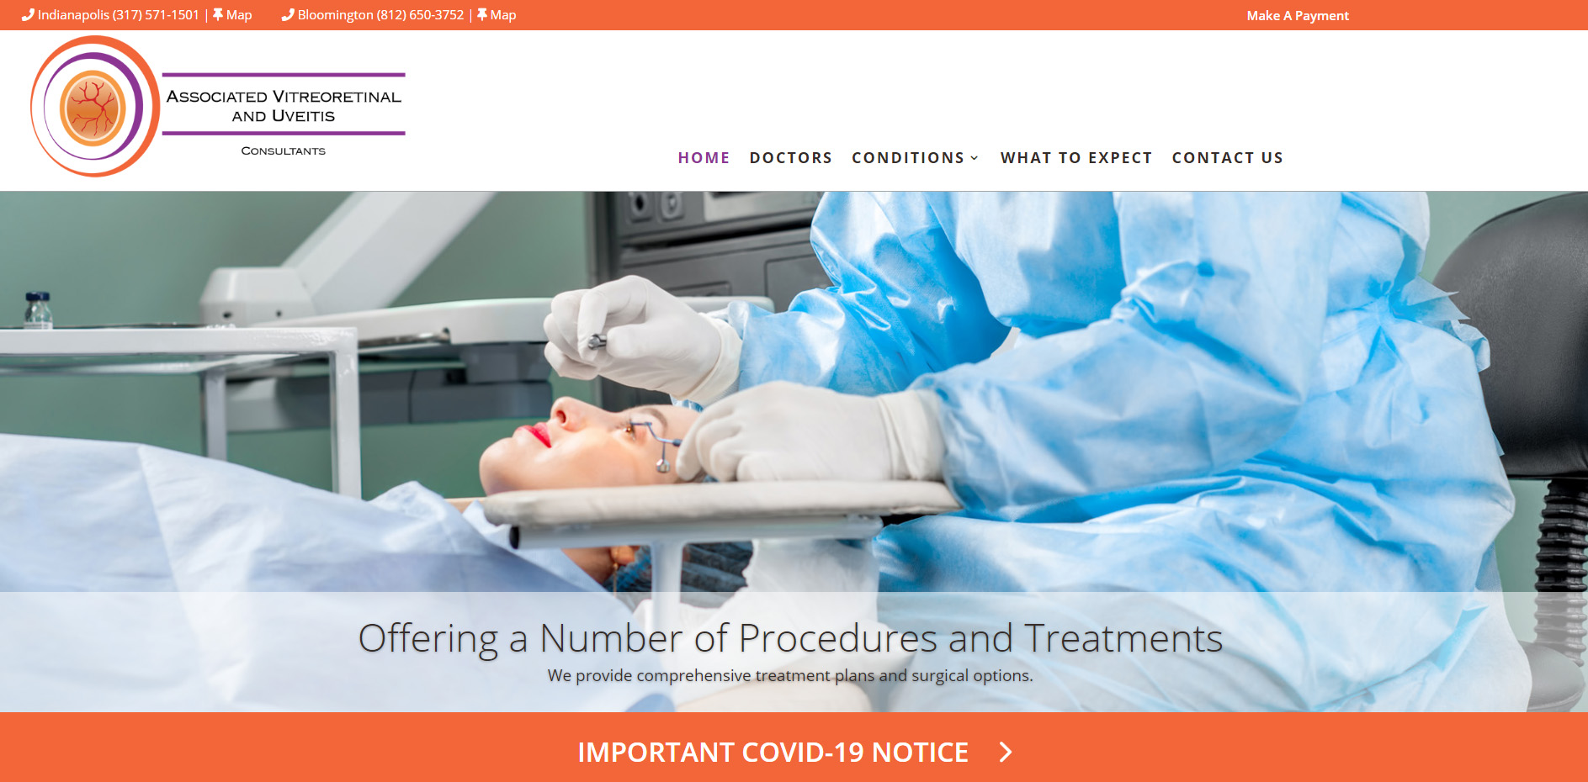This screenshot has height=782, width=1588.
Task: Open the Indianapolis Map link
Action: (x=239, y=15)
